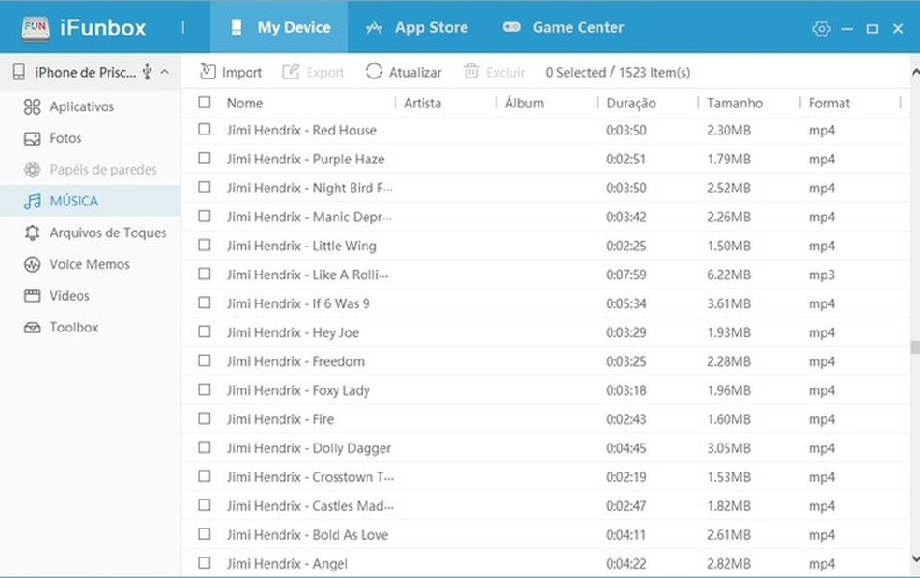Click the Toolbox icon in sidebar
The height and width of the screenshot is (578, 920).
point(33,328)
